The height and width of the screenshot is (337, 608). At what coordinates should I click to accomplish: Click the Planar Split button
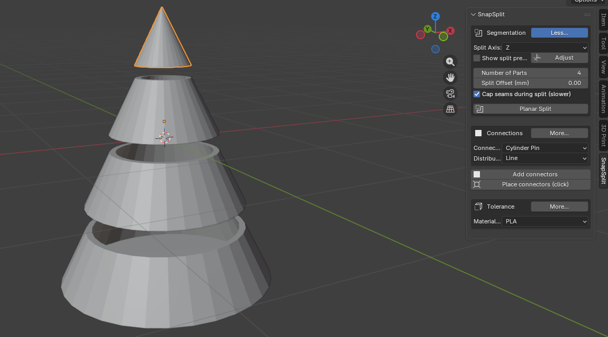click(x=530, y=109)
